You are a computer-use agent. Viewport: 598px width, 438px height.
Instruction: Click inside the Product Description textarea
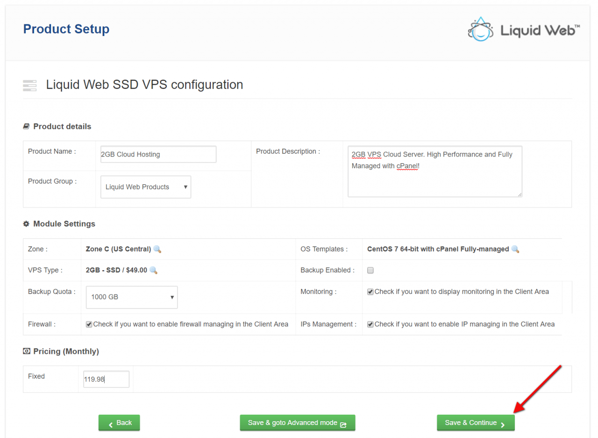coord(435,171)
